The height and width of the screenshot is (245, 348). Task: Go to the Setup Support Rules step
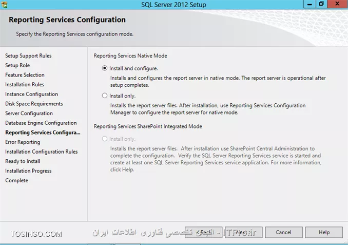(28, 56)
